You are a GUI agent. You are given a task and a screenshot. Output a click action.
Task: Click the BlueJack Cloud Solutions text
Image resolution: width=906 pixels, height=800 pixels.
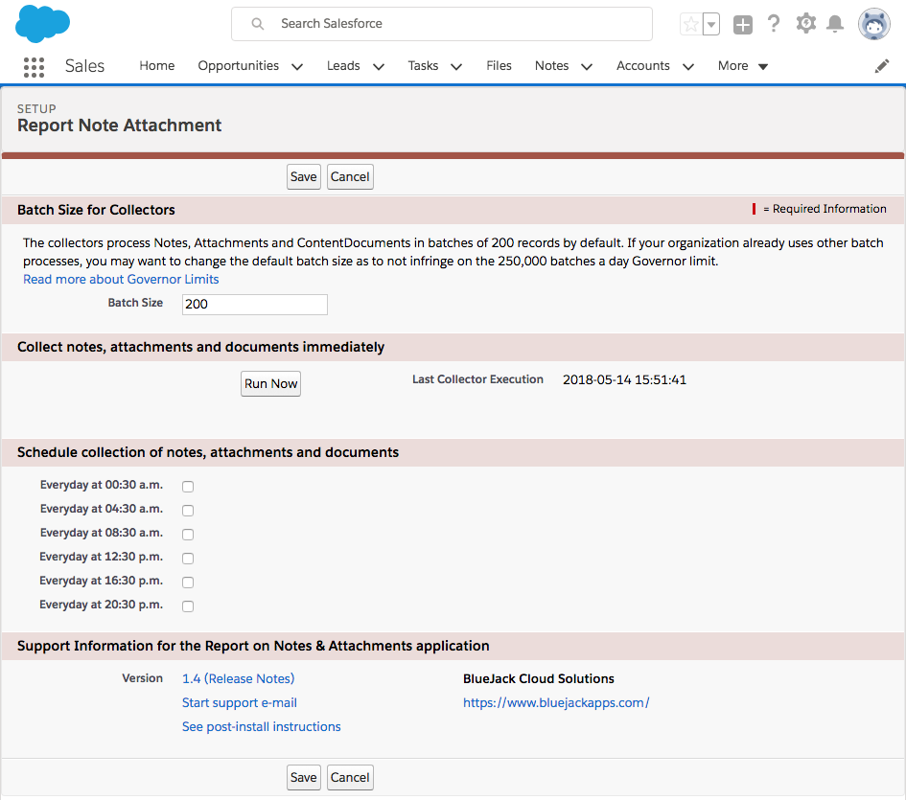click(539, 678)
